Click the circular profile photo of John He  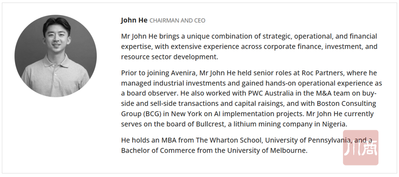(55, 56)
